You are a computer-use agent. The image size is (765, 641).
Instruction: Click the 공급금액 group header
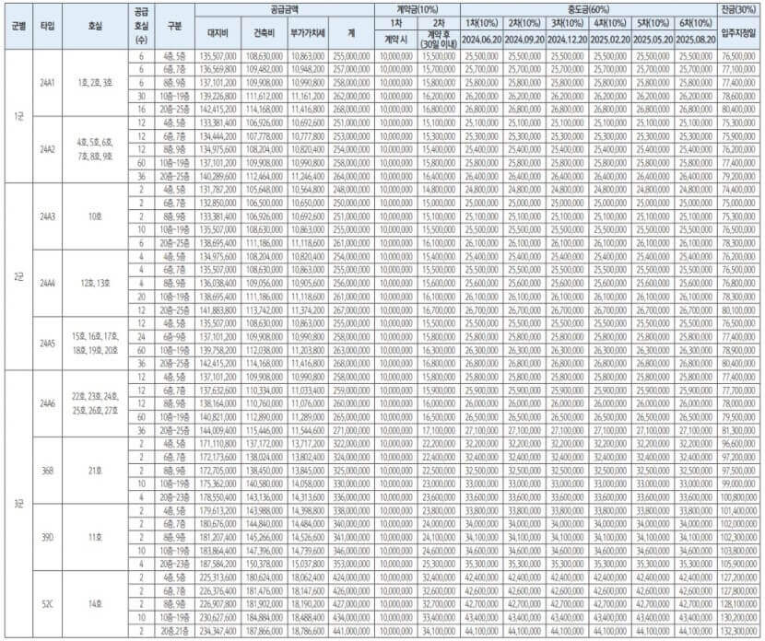click(285, 10)
